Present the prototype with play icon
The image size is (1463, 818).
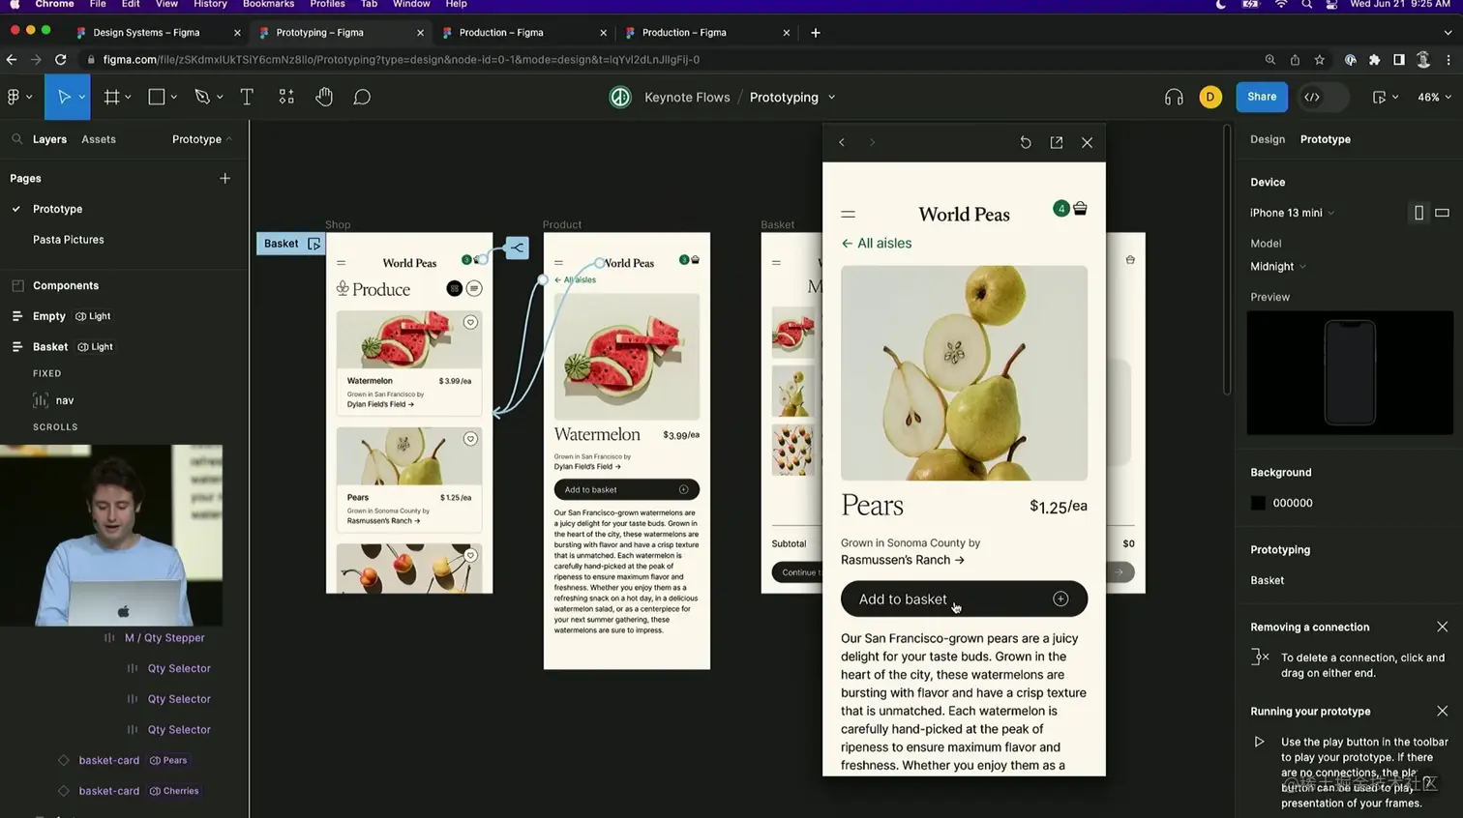(x=1379, y=97)
